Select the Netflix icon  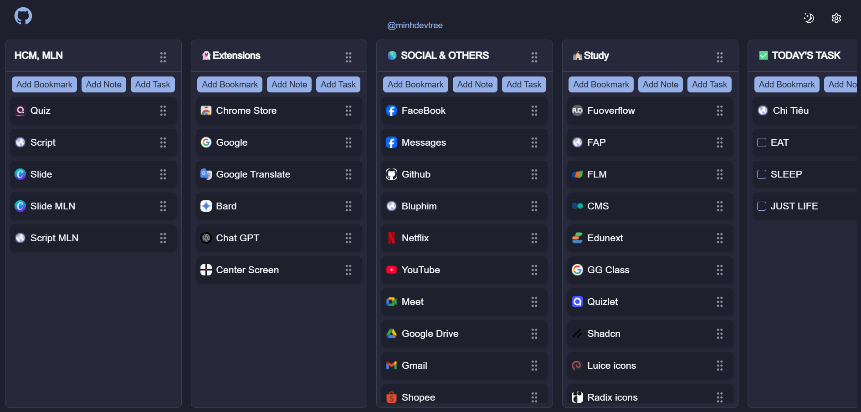391,238
